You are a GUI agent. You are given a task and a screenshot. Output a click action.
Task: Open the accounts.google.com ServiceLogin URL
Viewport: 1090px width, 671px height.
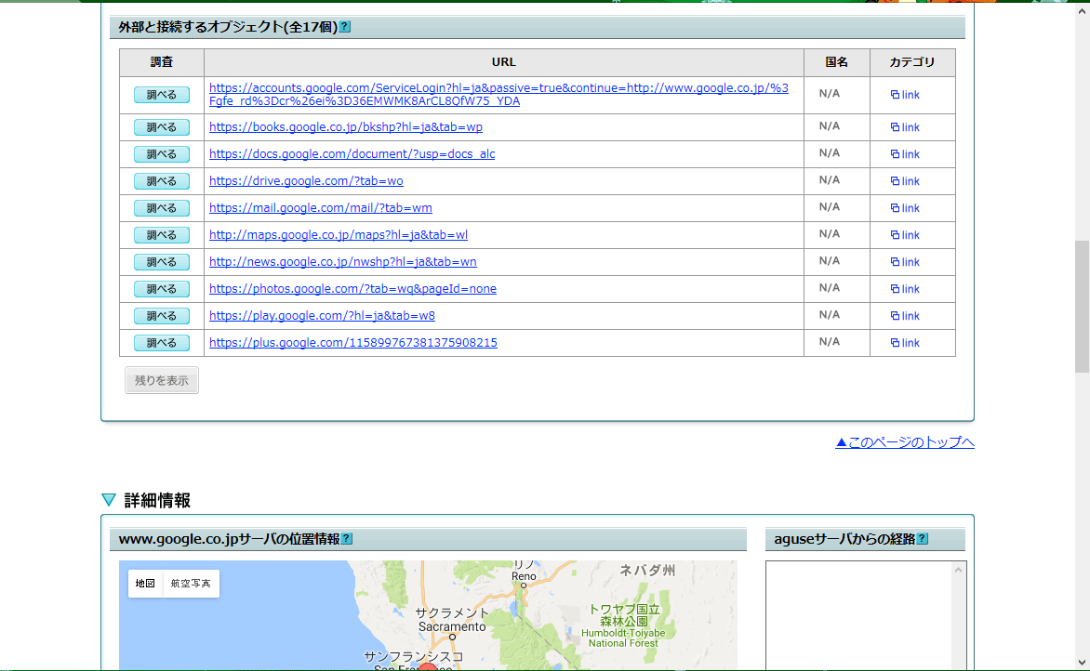(x=498, y=95)
